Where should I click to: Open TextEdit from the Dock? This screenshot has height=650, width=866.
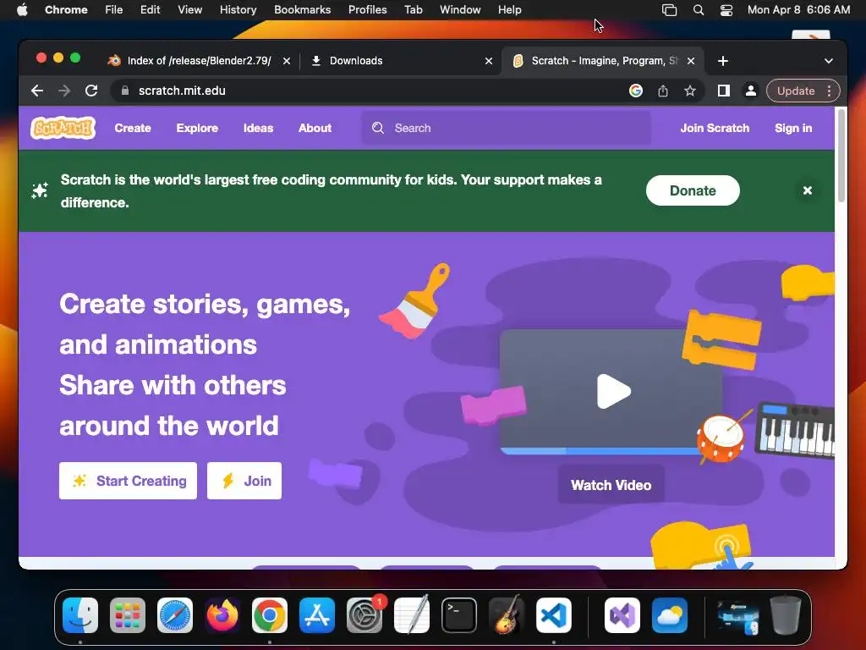coord(412,615)
